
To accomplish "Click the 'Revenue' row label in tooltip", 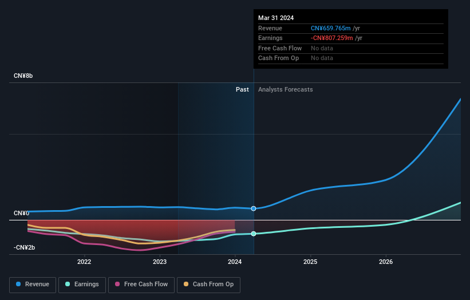I will (x=270, y=28).
